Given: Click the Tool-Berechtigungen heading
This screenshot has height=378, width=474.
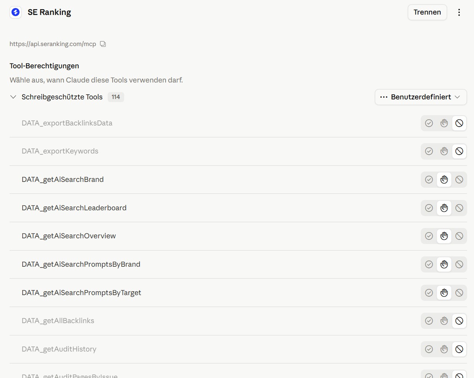Looking at the screenshot, I should pyautogui.click(x=44, y=66).
